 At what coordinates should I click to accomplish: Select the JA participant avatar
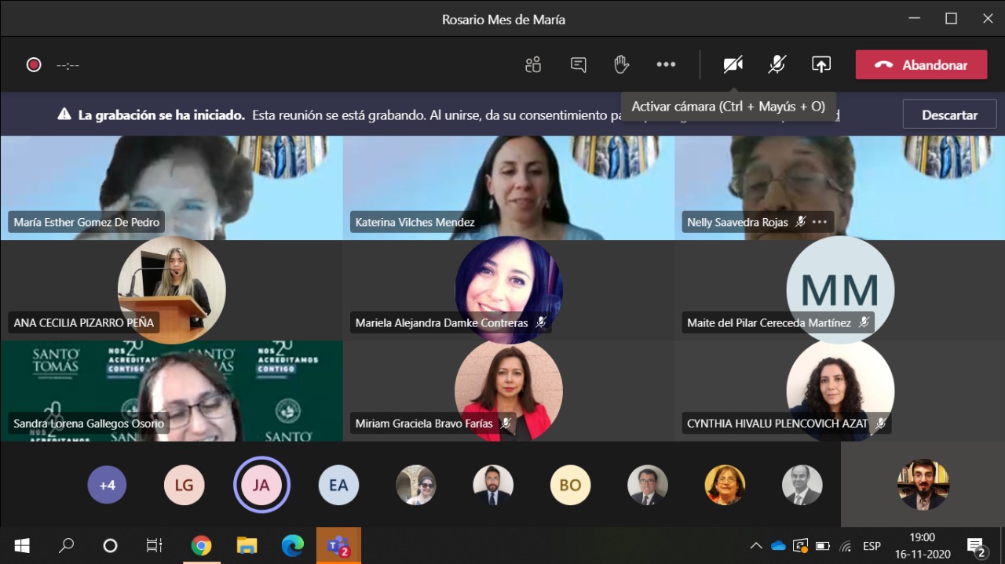pos(261,485)
